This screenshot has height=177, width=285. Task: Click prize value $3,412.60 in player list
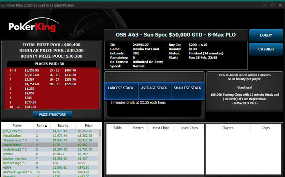tap(85, 140)
